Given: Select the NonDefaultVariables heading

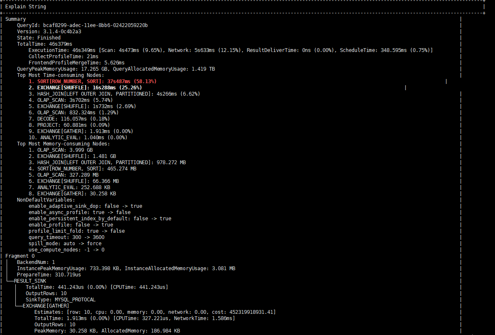Looking at the screenshot, I should pyautogui.click(x=46, y=200).
